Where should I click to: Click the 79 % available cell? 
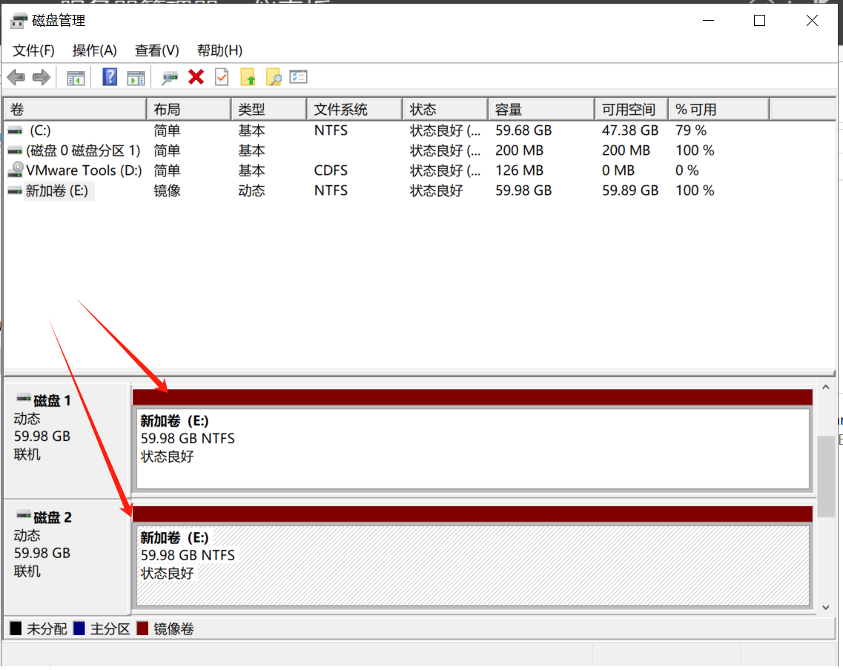691,130
